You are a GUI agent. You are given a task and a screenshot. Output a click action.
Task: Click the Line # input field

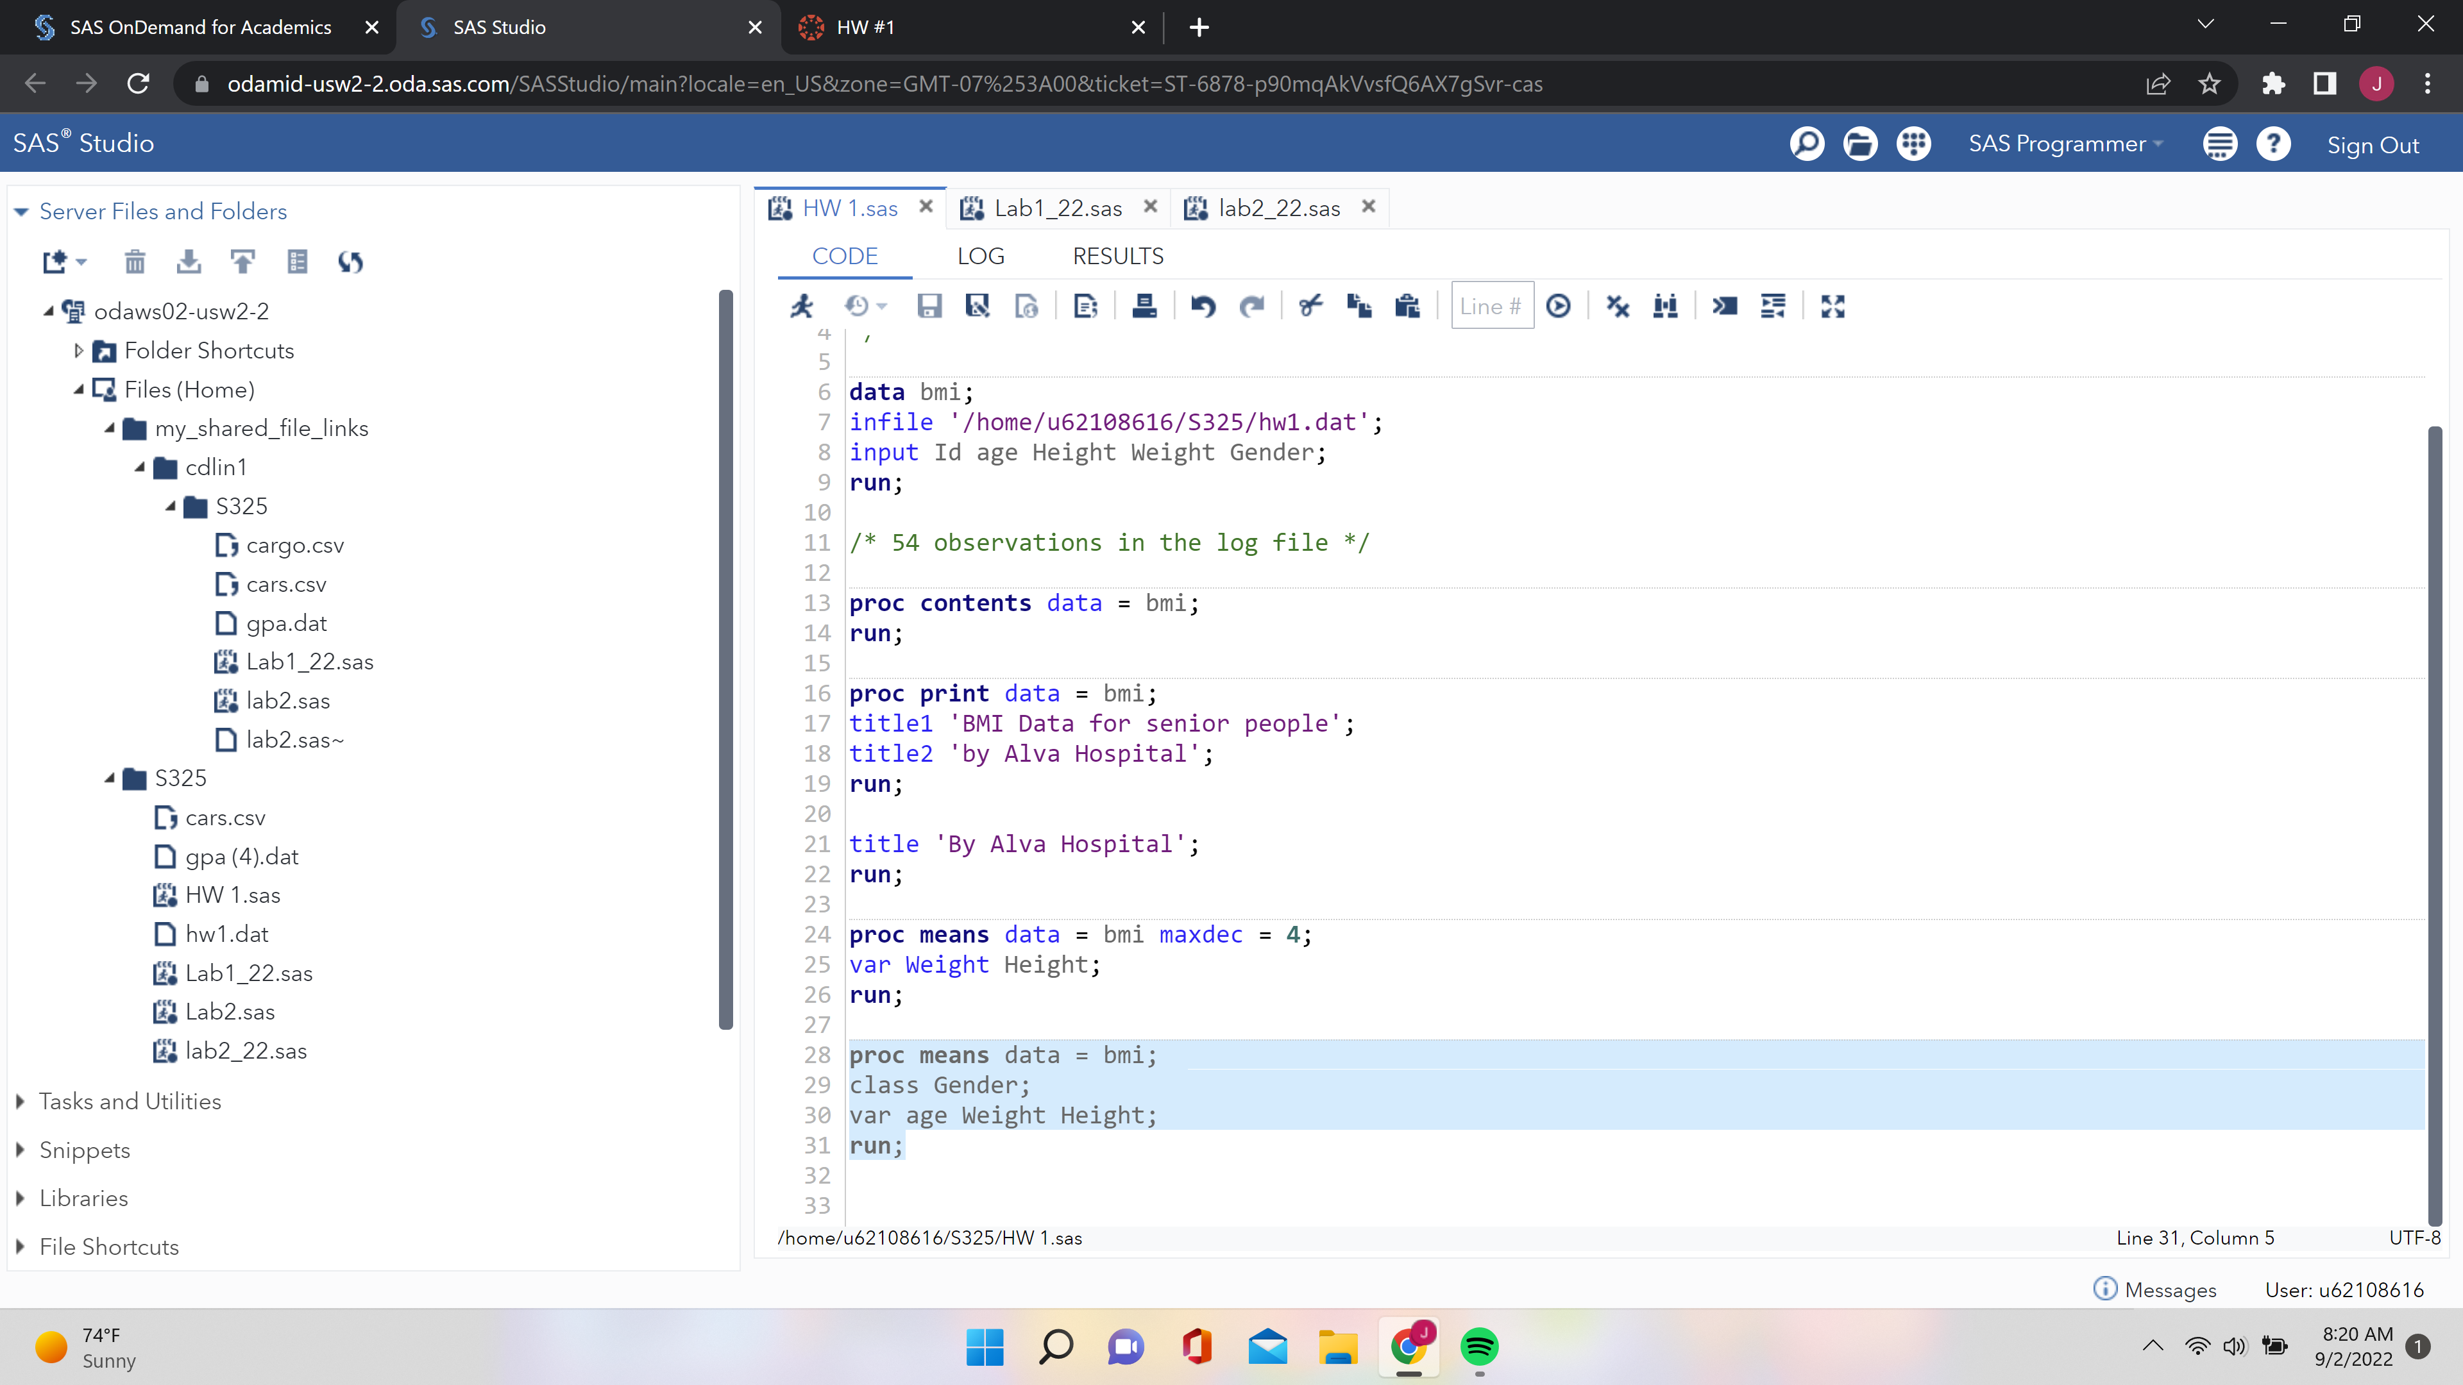pos(1491,306)
